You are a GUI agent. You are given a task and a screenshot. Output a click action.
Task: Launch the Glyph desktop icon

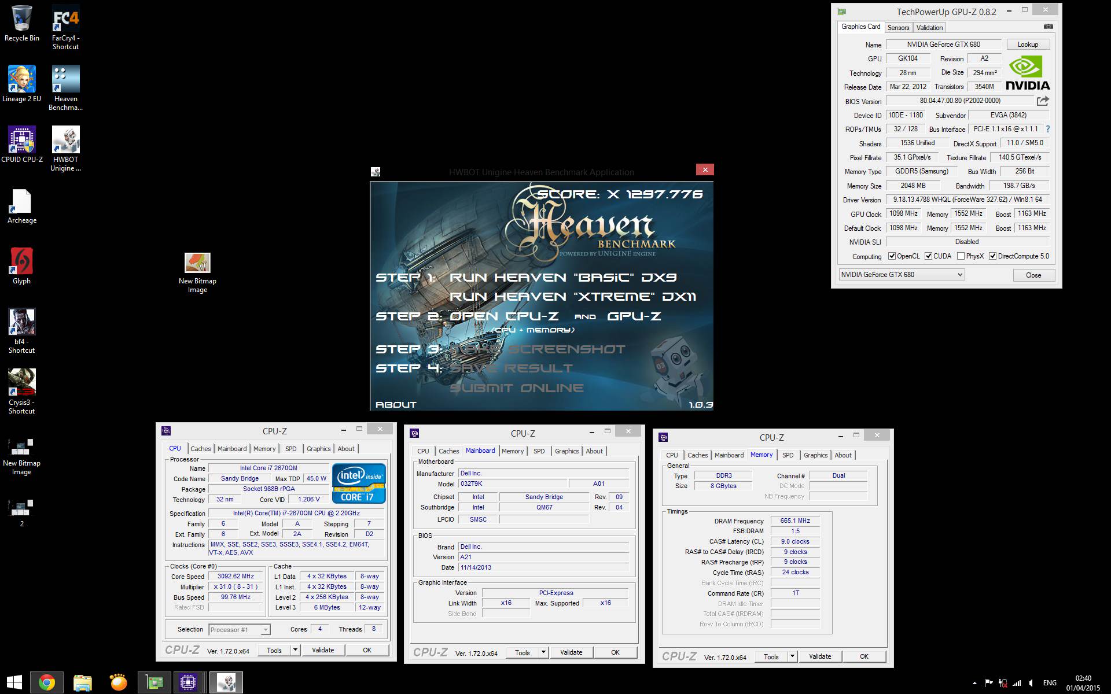pyautogui.click(x=22, y=266)
